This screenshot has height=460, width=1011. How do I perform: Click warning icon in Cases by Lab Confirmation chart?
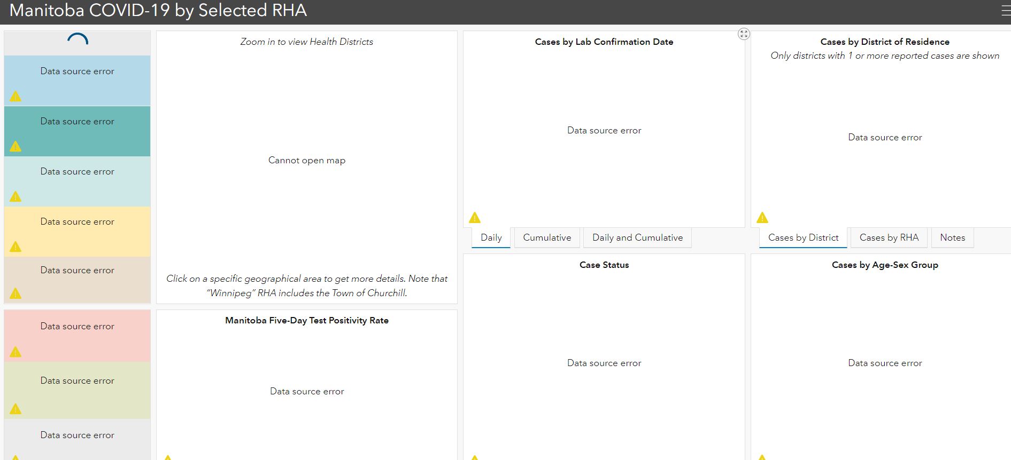click(x=475, y=218)
